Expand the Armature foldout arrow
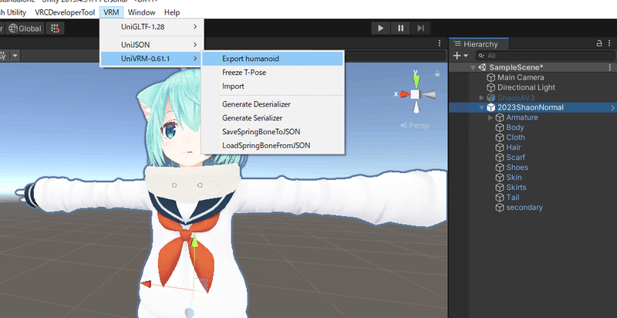This screenshot has height=318, width=617. 491,117
